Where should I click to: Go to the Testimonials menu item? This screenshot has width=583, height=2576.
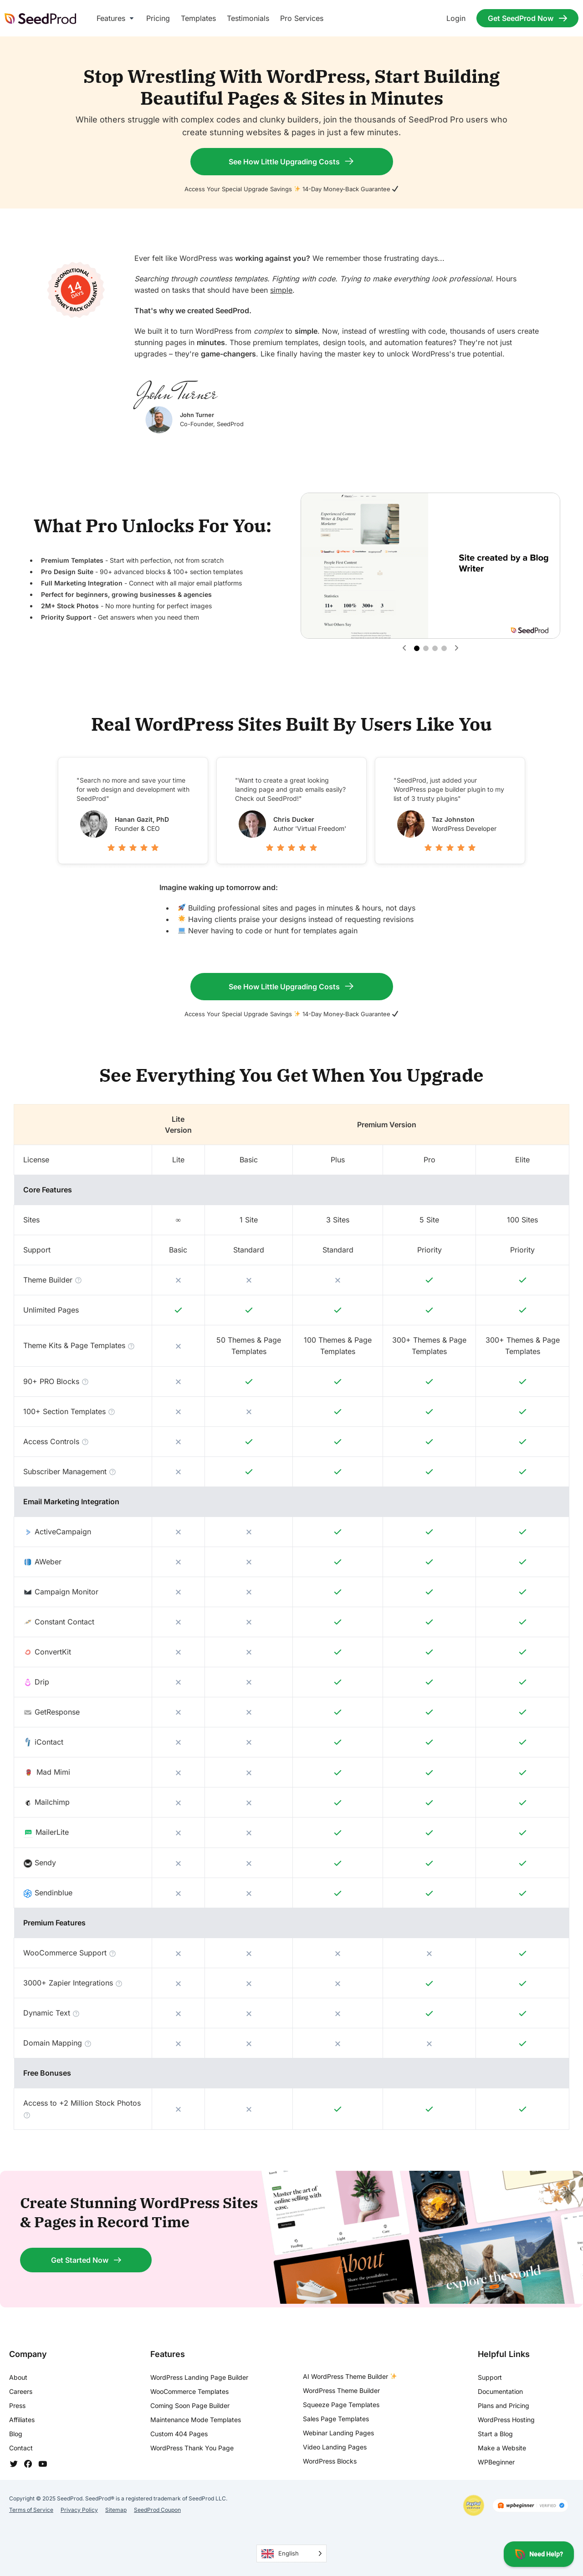[248, 18]
